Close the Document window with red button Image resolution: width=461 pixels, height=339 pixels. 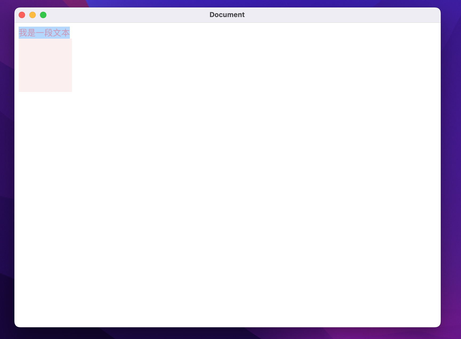click(22, 15)
